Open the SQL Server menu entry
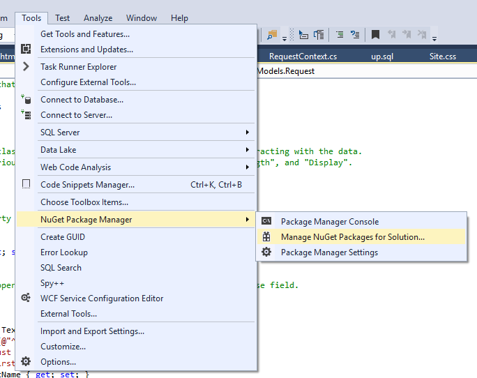Image resolution: width=477 pixels, height=378 pixels. click(x=136, y=133)
